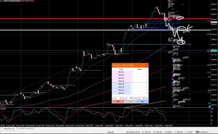
Task: Click the O: 3391.43 status bar value
Action: [146, 132]
